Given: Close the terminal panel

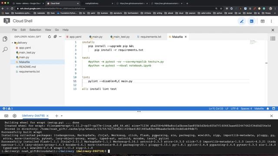Looking at the screenshot, I should [x=271, y=116].
